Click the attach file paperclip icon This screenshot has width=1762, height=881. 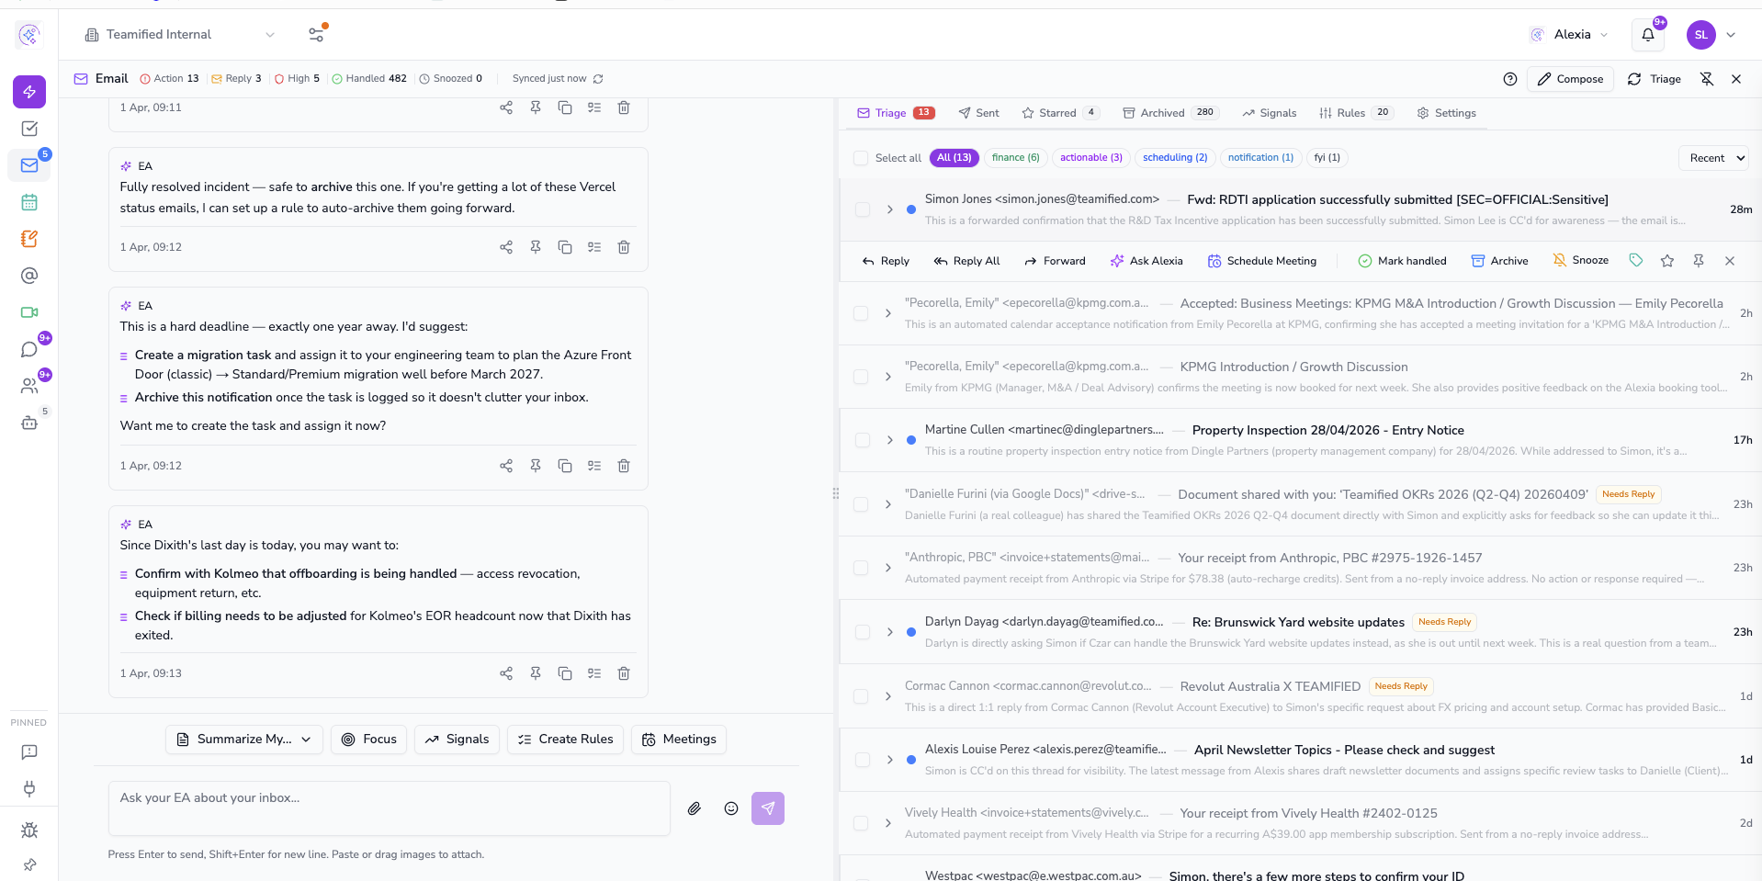pyautogui.click(x=695, y=808)
